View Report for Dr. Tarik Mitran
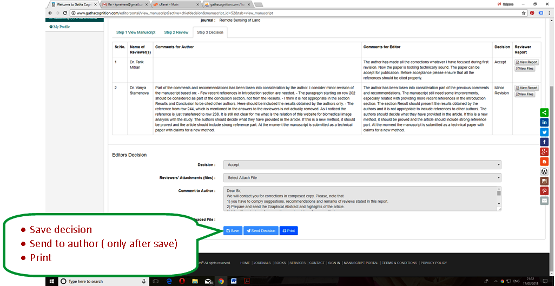This screenshot has height=286, width=555. pyautogui.click(x=526, y=62)
